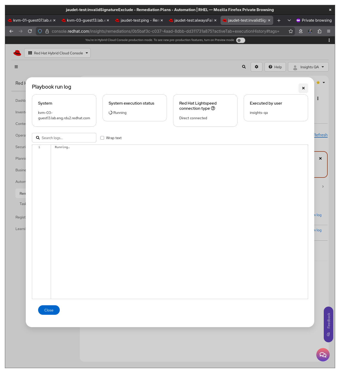List all tabs with the chevron
The width and height of the screenshot is (340, 373).
coord(289,20)
